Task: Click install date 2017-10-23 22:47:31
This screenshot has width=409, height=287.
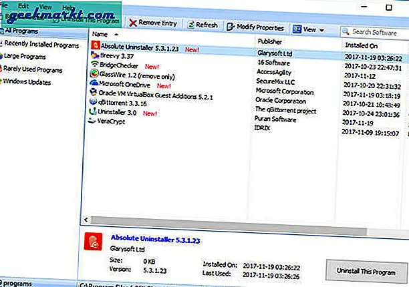Action: click(373, 67)
